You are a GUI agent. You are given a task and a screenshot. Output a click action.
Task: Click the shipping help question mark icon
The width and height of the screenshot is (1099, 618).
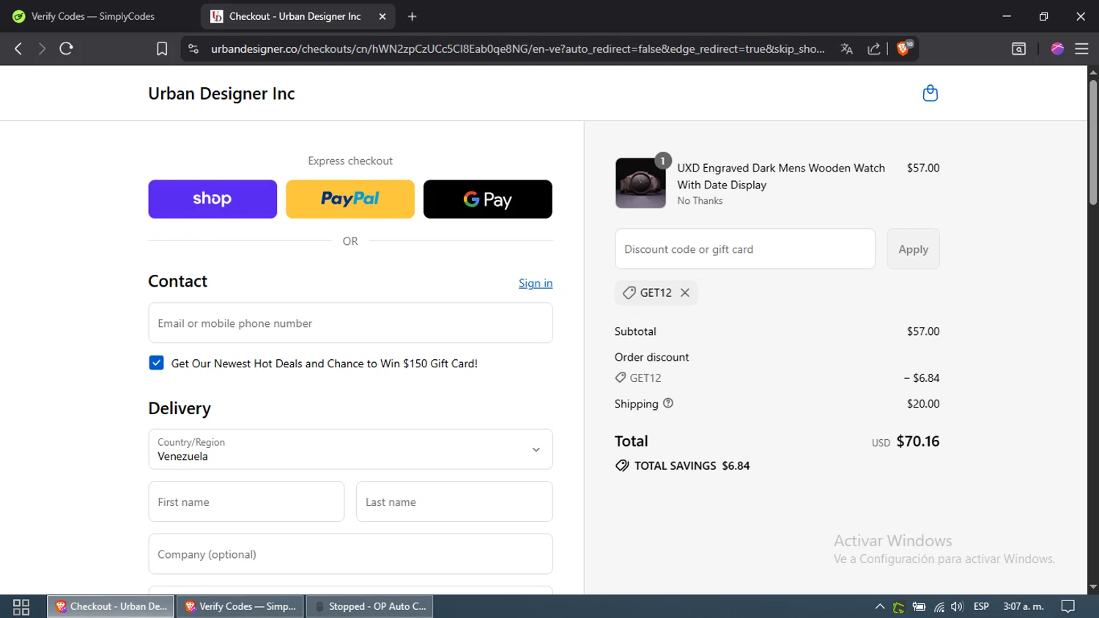pos(668,403)
